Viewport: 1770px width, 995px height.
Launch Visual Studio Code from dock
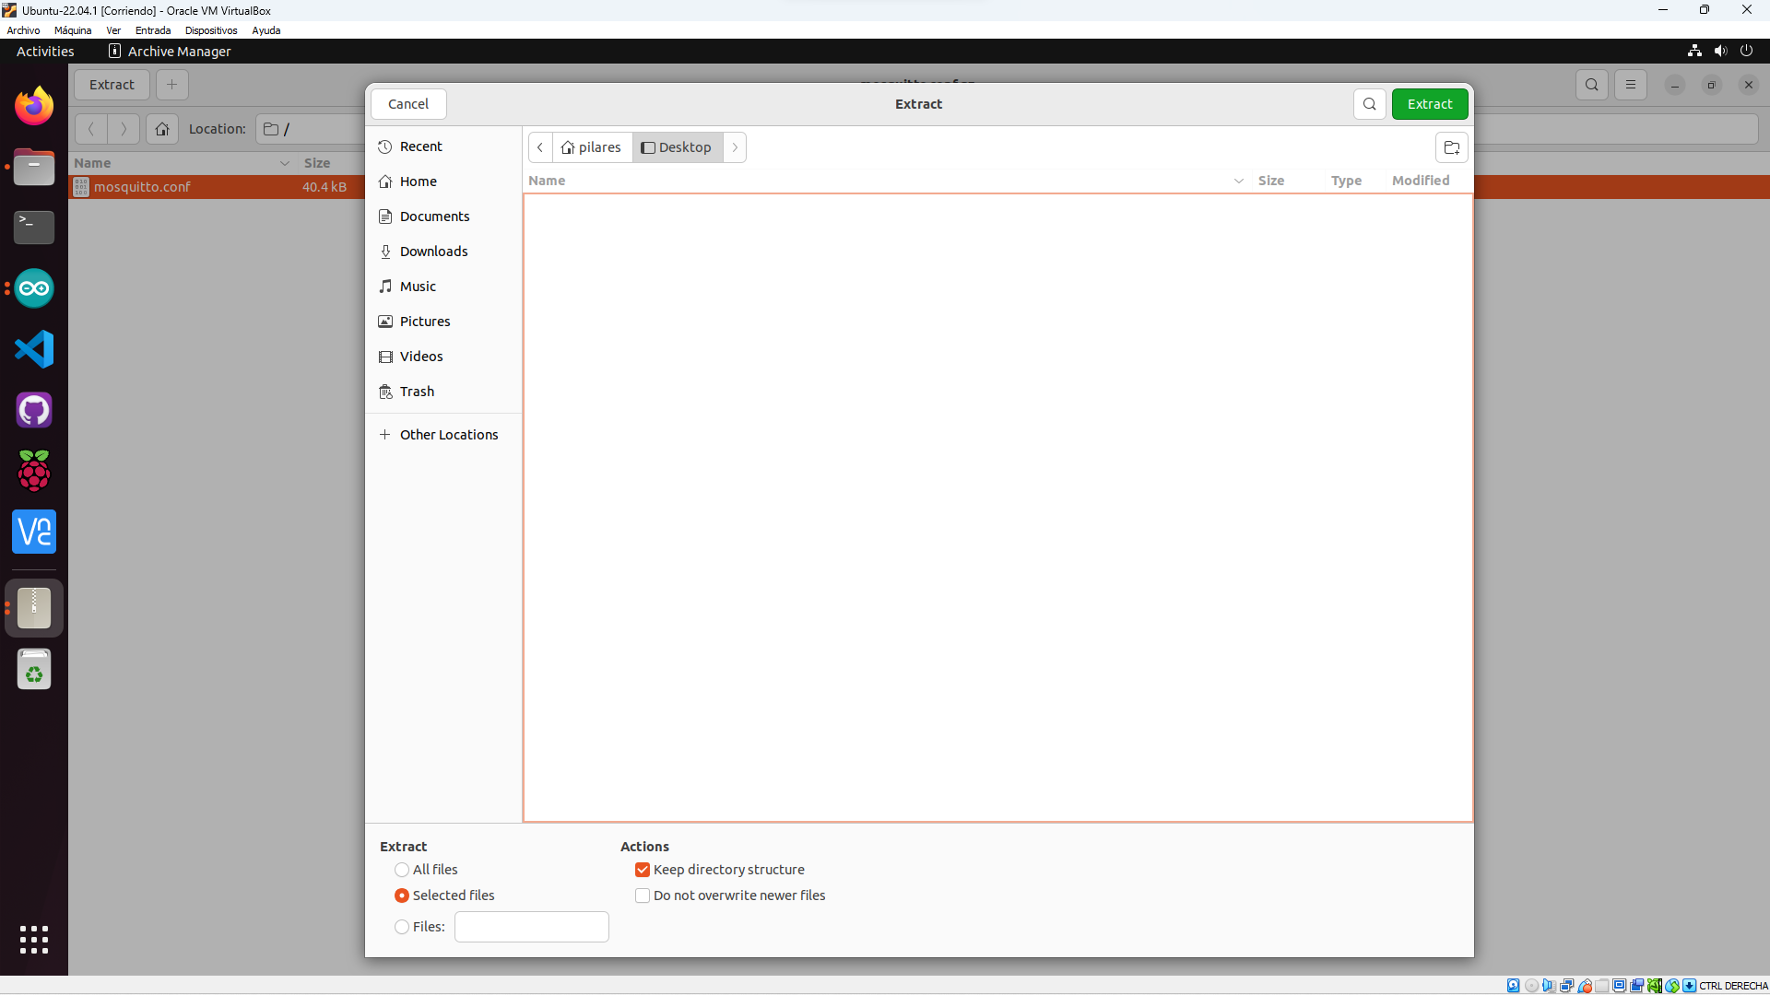[x=34, y=349]
